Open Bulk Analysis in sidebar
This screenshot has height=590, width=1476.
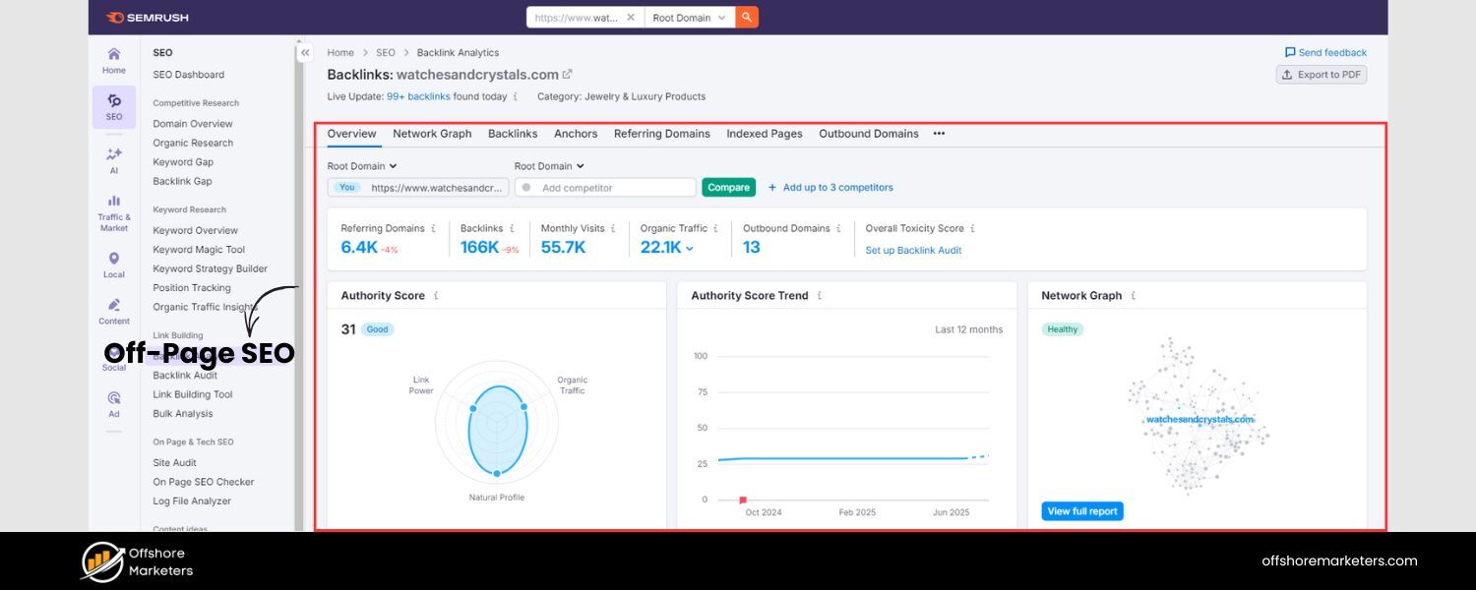pos(183,414)
